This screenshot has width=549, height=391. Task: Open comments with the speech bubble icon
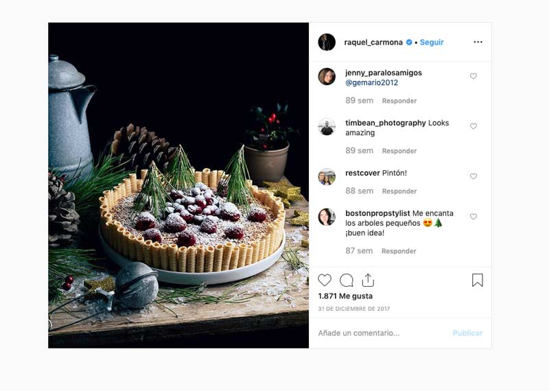pyautogui.click(x=347, y=280)
